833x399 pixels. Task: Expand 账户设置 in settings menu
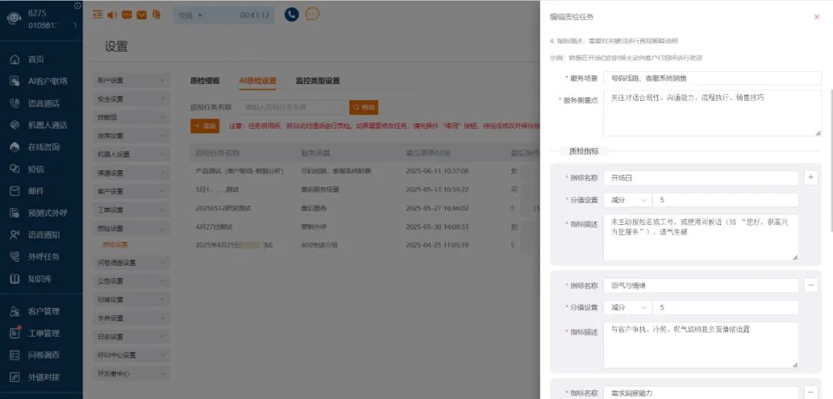tap(131, 81)
